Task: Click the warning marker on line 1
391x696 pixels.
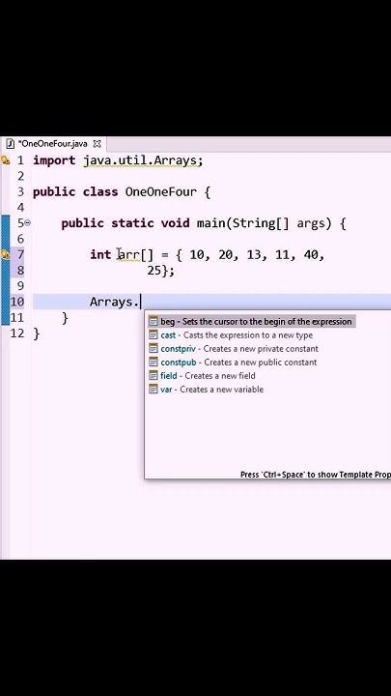Action: [6, 160]
